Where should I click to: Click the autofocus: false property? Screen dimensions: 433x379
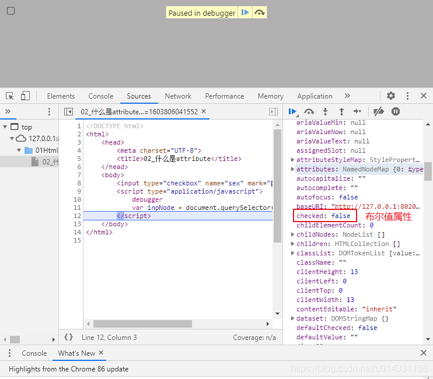coord(327,197)
